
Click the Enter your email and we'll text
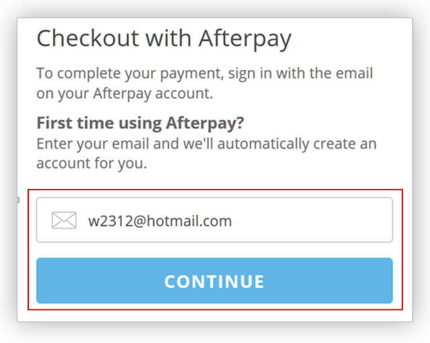[x=124, y=143]
